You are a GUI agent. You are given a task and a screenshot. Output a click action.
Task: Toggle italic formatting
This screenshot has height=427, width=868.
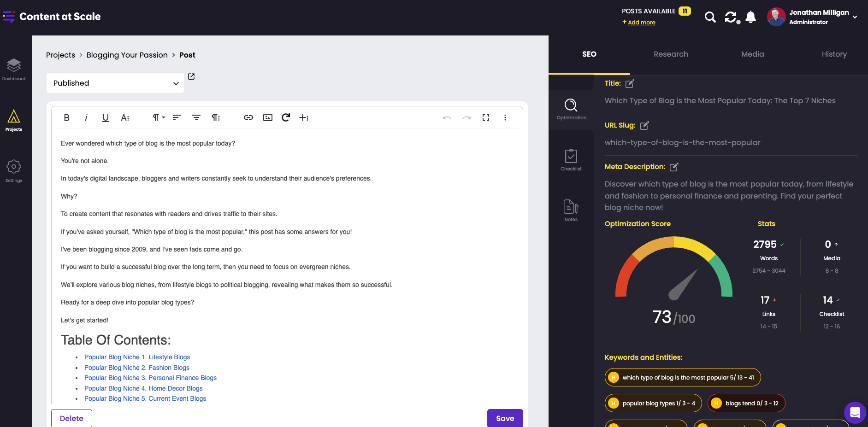86,117
